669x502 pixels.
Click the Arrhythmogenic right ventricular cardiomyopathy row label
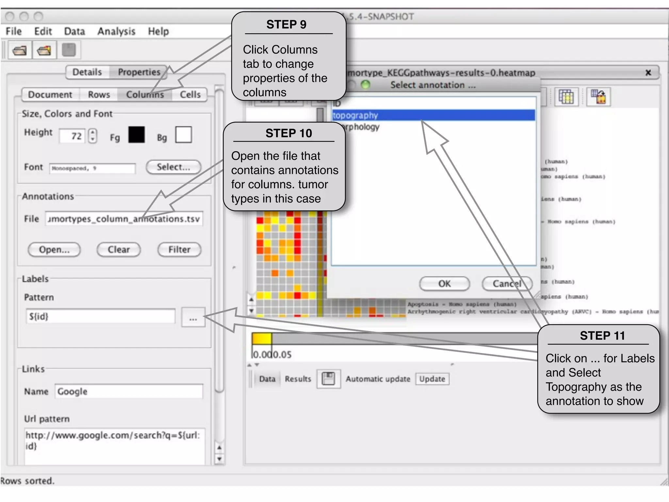click(x=533, y=312)
